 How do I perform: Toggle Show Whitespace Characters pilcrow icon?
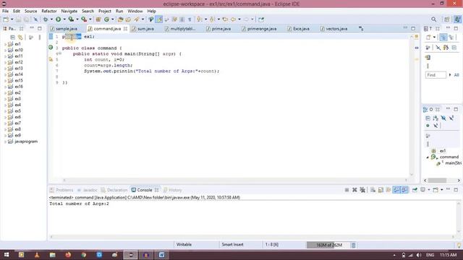(x=190, y=19)
